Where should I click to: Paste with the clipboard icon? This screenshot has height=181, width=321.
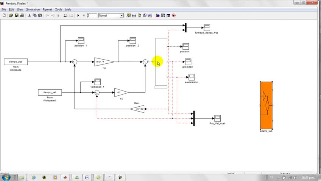pos(40,15)
